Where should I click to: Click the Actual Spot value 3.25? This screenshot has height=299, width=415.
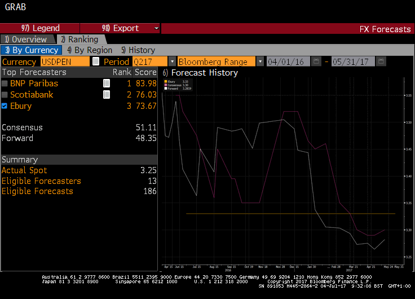(x=148, y=170)
